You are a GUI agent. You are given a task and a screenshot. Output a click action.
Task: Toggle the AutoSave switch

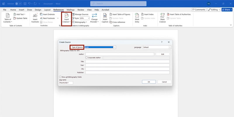click(x=18, y=4)
